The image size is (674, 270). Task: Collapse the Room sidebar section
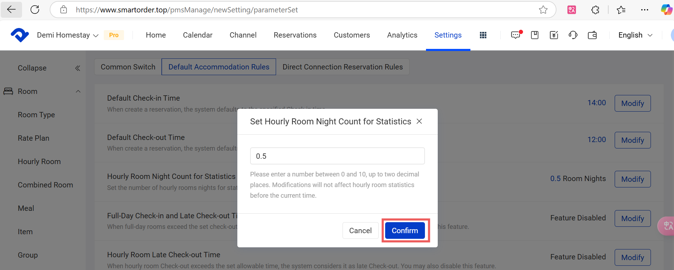click(x=78, y=91)
